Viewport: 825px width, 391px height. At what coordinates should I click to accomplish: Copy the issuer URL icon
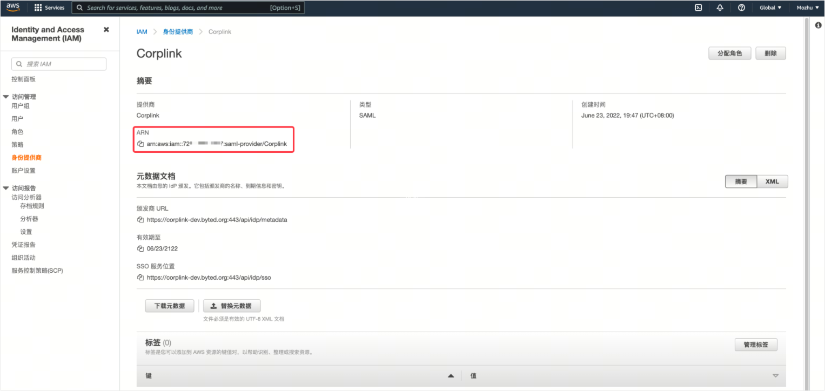pyautogui.click(x=140, y=220)
